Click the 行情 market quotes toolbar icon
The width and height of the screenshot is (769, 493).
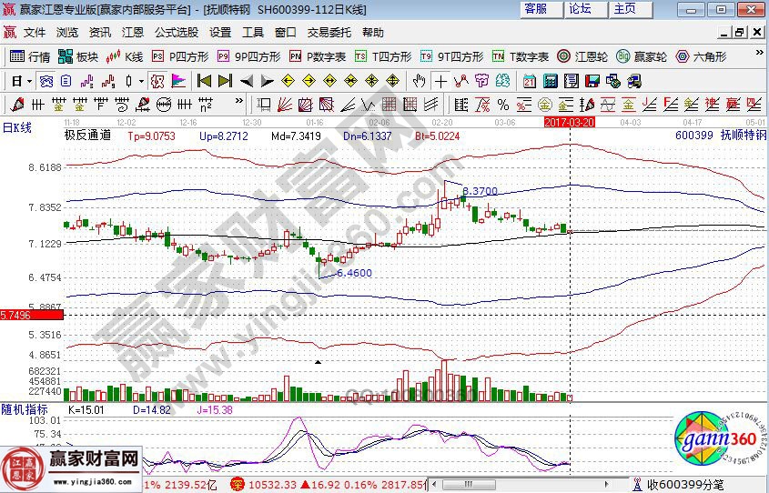pos(29,56)
